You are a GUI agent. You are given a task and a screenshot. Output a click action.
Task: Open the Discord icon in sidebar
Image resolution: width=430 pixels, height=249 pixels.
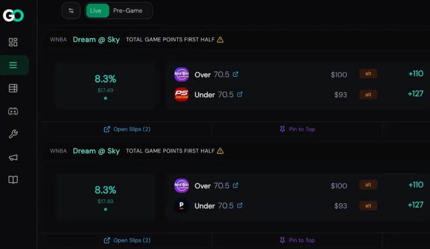[x=13, y=111]
